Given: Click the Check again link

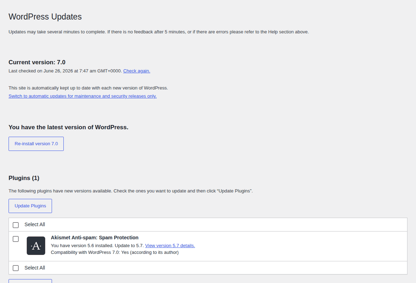Looking at the screenshot, I should click(137, 71).
